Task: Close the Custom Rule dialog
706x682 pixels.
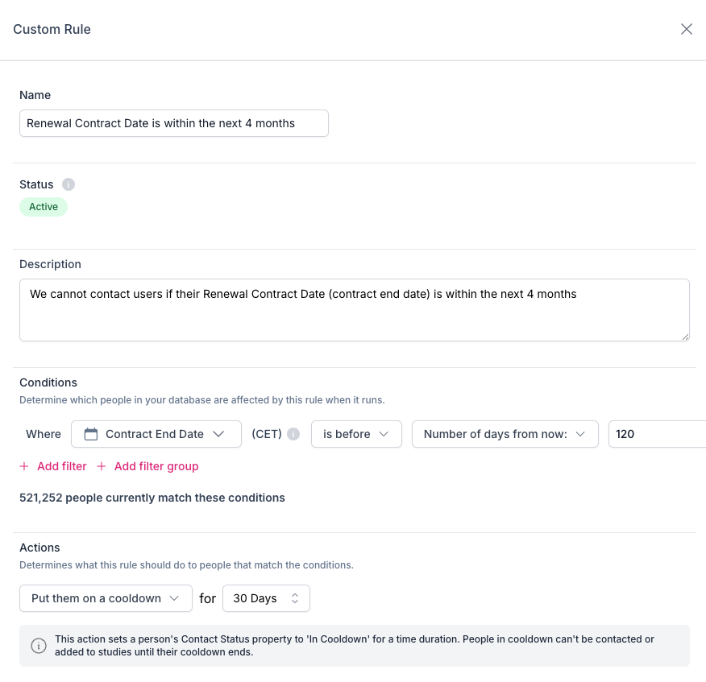Action: (687, 29)
